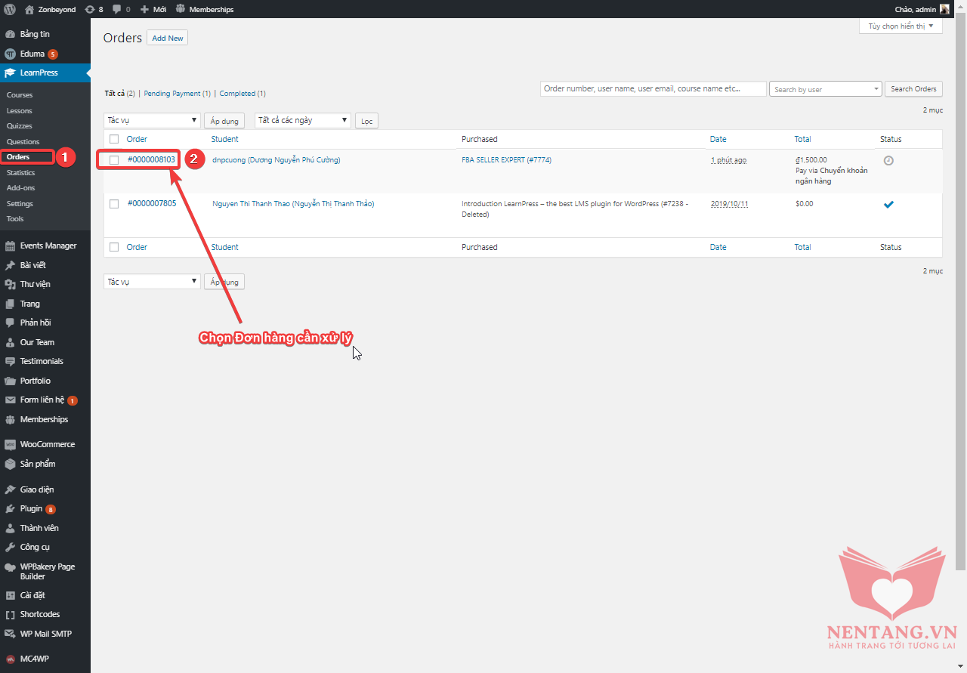Sort by the Date column header
Screen dimensions: 967x673
(718, 139)
